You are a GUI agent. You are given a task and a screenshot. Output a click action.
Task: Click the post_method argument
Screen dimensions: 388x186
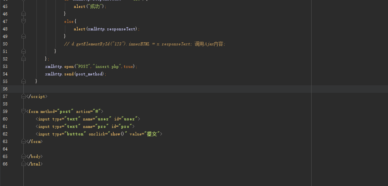point(89,74)
